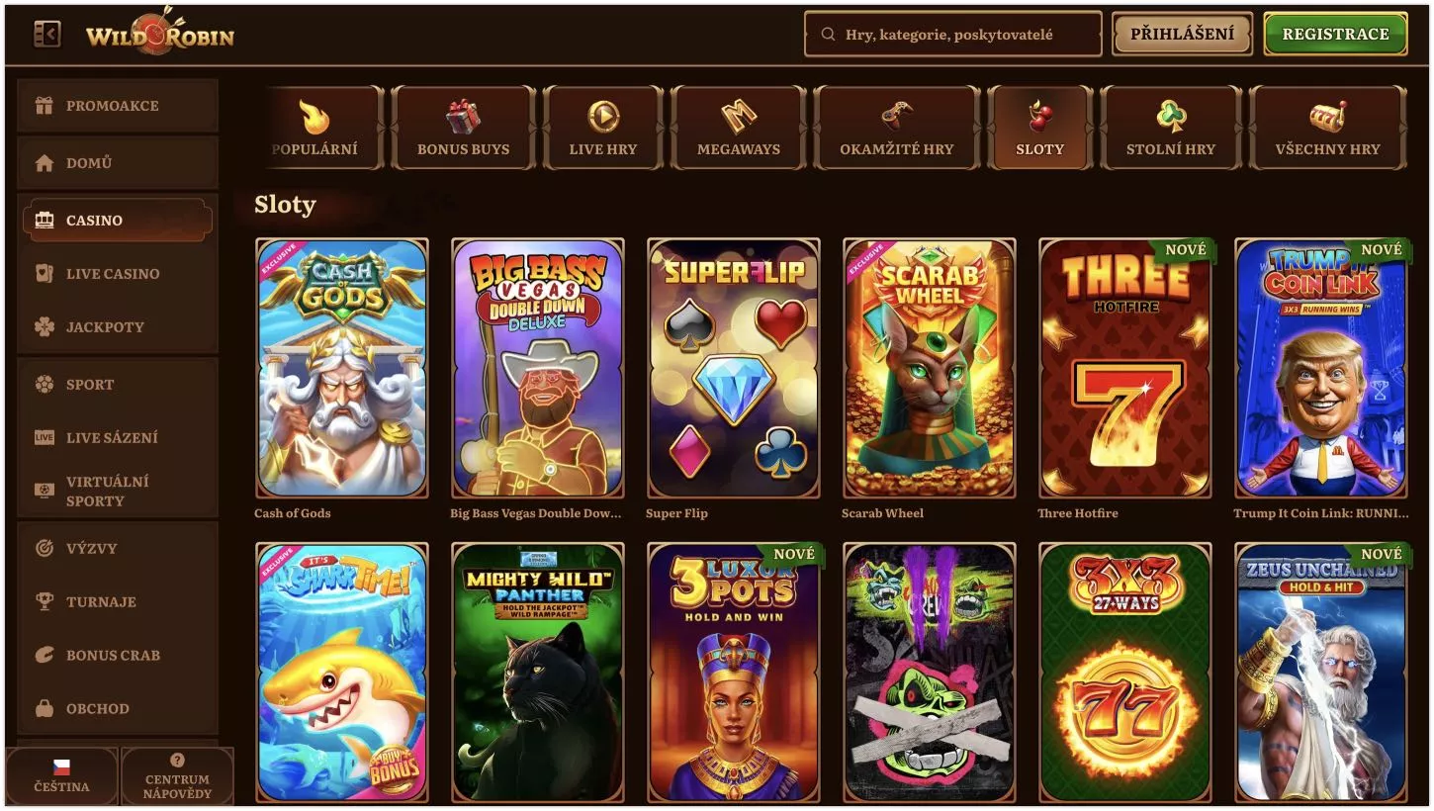Click the green Registrace button
This screenshot has width=1434, height=811.
point(1335,34)
